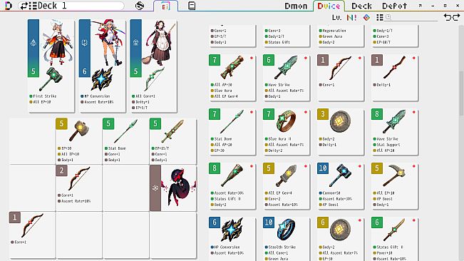This screenshot has width=464, height=261.
Task: Click red dot on level 8 sword card
Action: point(413,112)
